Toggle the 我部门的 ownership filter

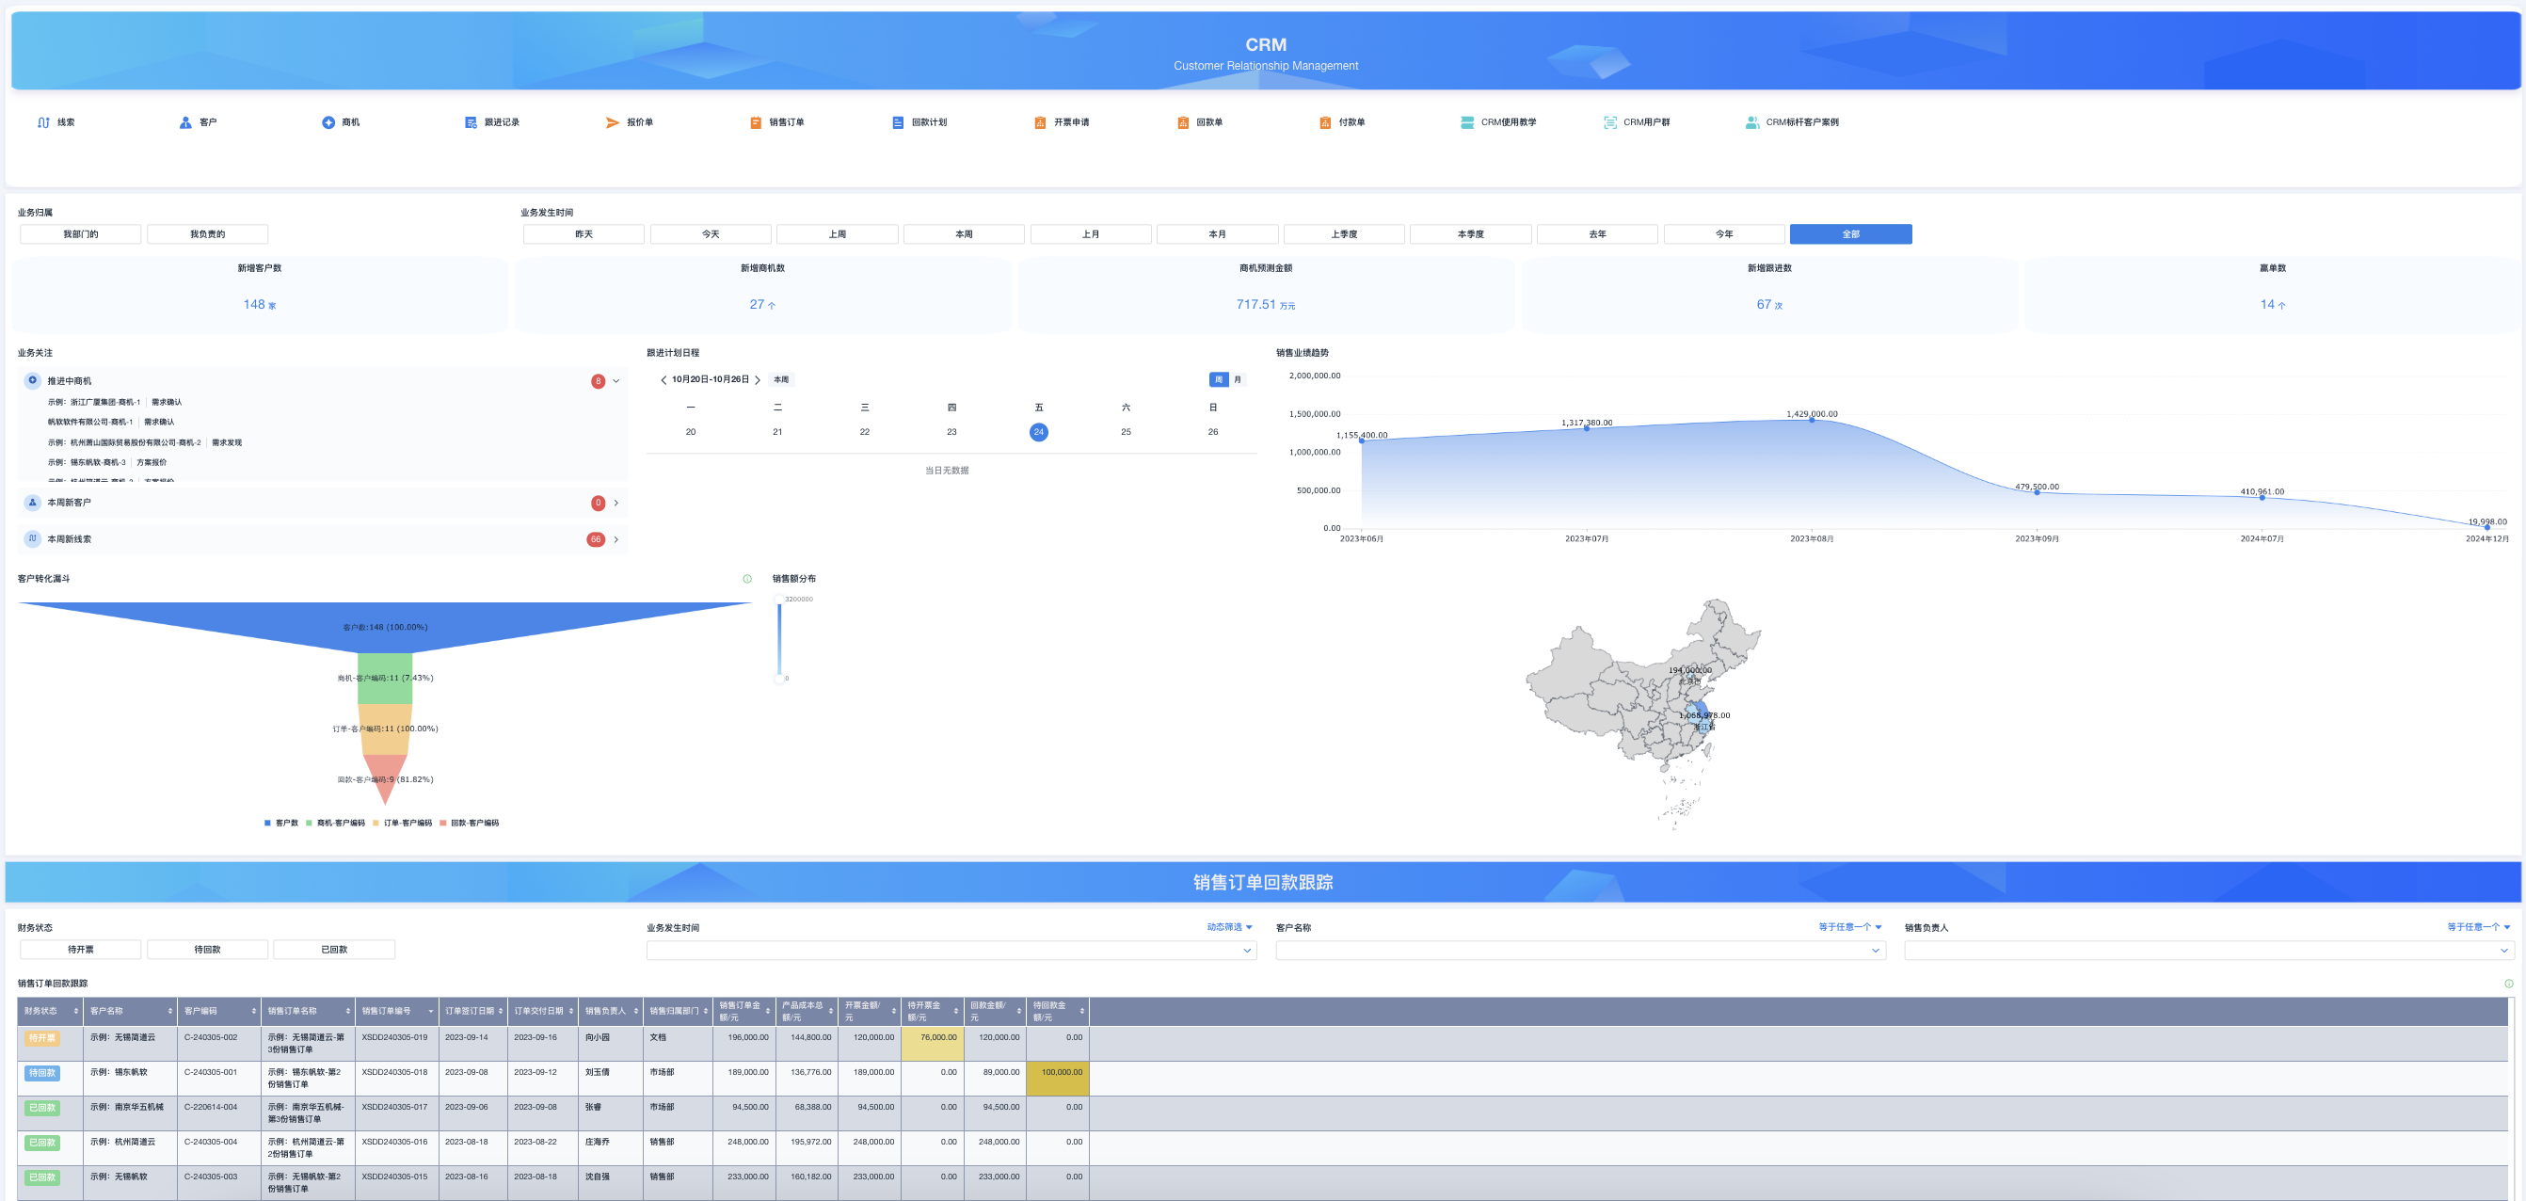pos(79,233)
